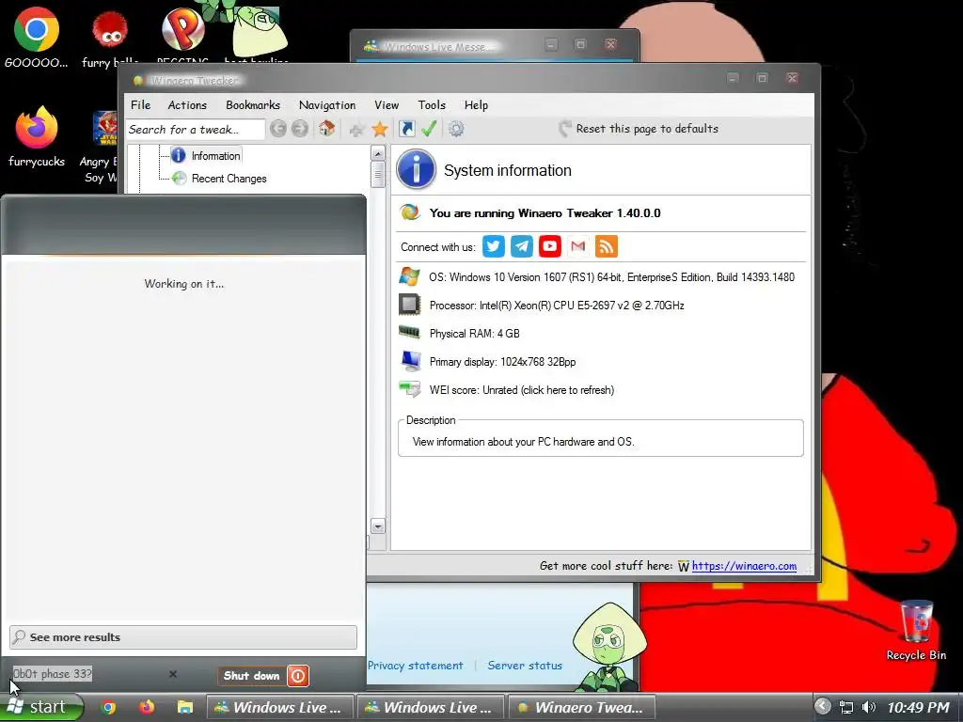Click See more results
963x722 pixels.
(x=183, y=637)
